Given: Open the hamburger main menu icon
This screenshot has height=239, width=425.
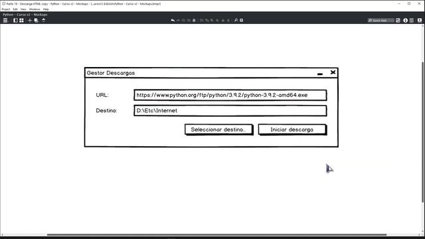Looking at the screenshot, I should click(x=5, y=21).
